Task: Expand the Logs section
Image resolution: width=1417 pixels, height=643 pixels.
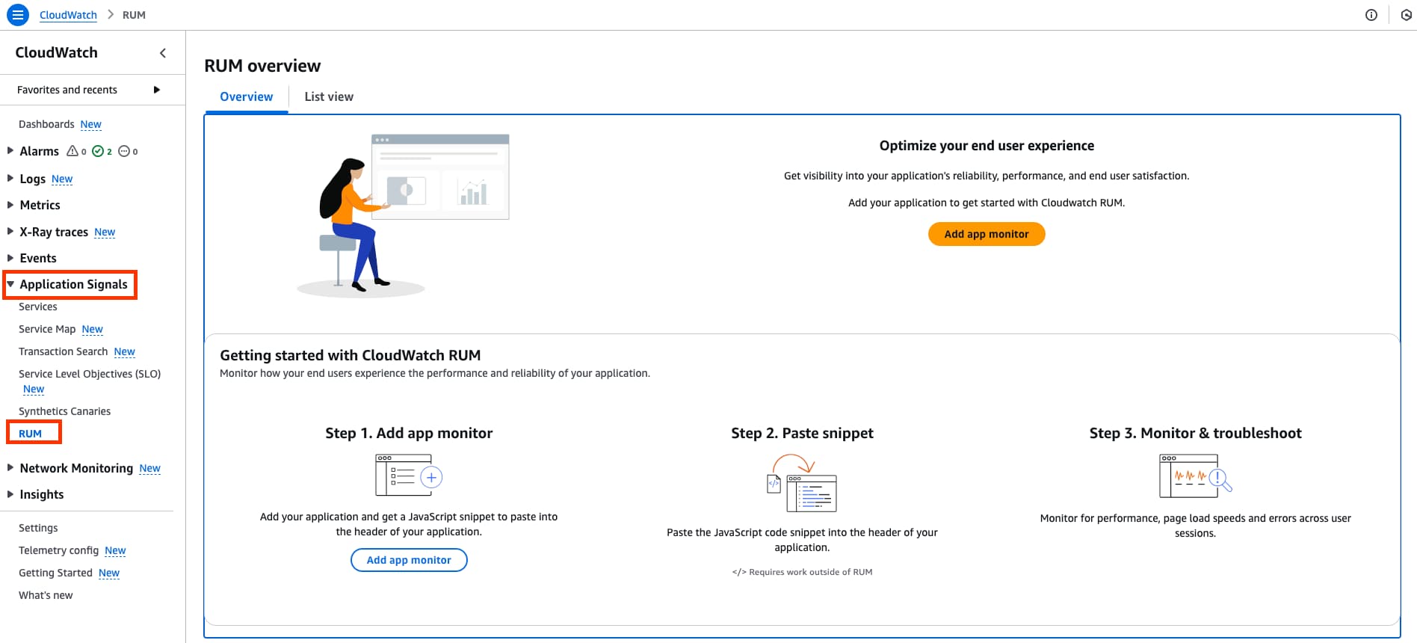Action: (10, 178)
